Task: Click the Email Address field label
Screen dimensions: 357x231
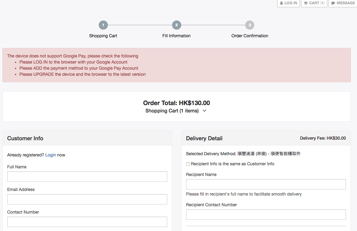Action: pos(21,189)
